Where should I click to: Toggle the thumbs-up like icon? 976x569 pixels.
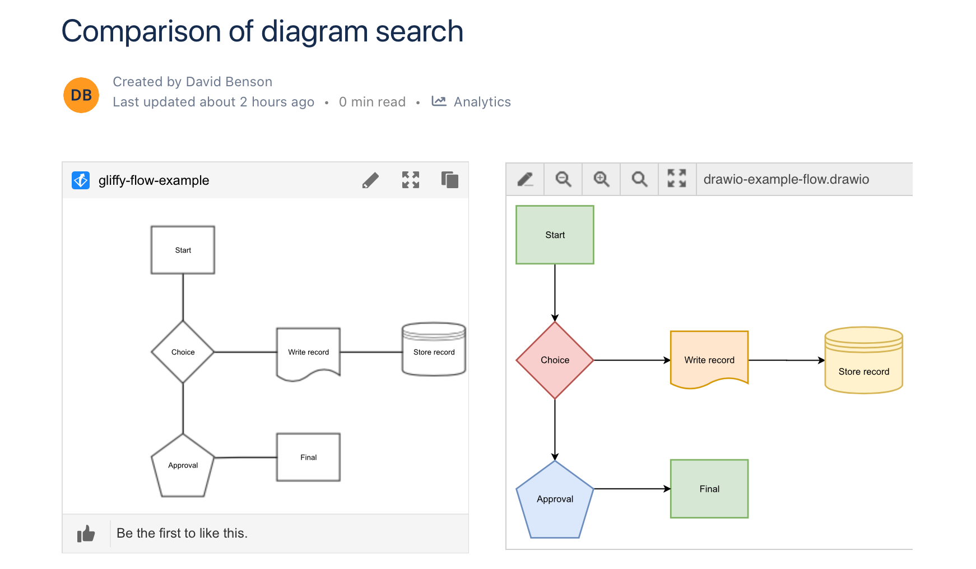click(x=87, y=533)
